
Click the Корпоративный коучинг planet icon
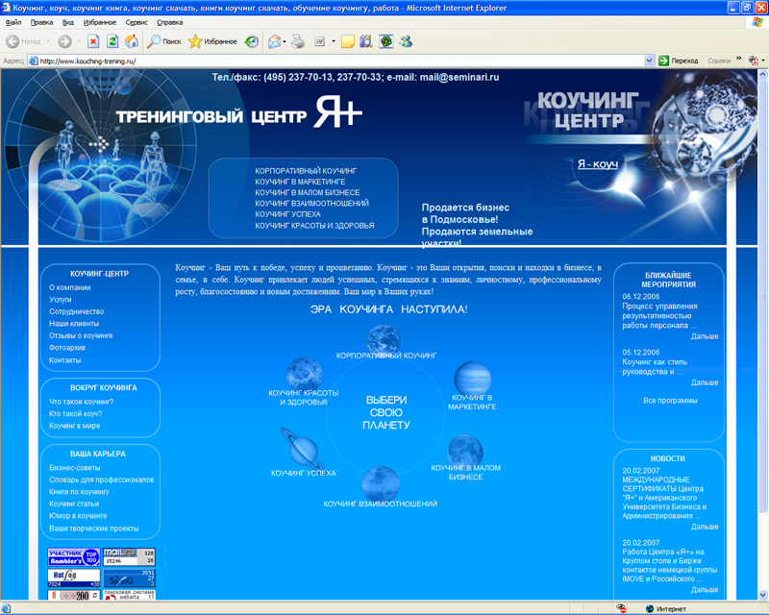[x=384, y=338]
